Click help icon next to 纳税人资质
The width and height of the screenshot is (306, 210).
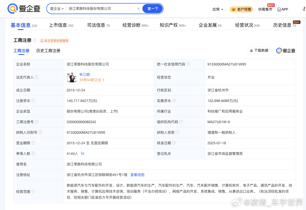tap(177, 132)
